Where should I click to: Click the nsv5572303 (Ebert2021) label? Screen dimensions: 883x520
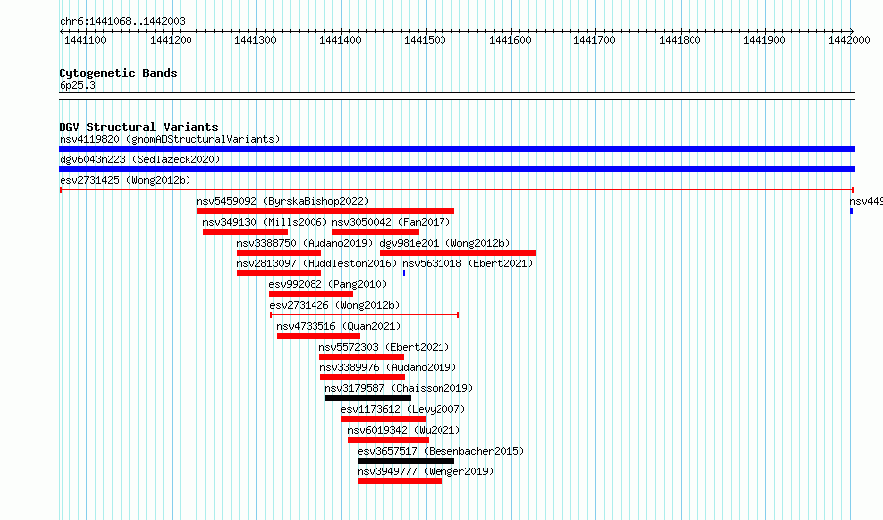click(x=384, y=347)
